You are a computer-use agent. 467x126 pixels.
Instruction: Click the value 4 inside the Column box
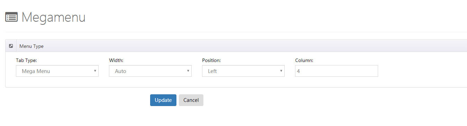click(x=299, y=71)
